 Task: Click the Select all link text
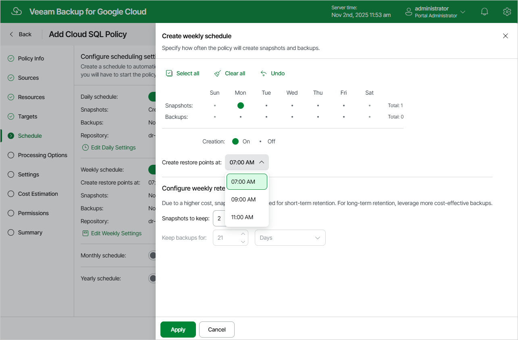point(188,73)
